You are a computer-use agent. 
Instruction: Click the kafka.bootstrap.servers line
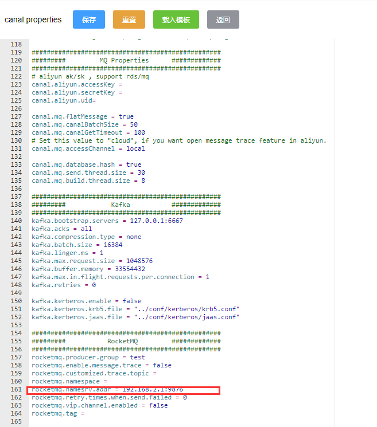pos(107,221)
